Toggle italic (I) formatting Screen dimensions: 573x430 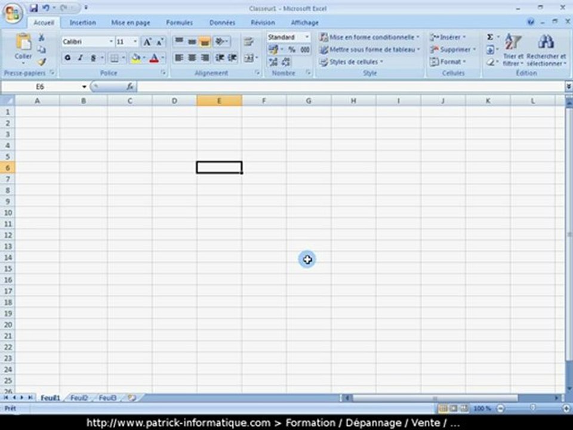click(81, 57)
